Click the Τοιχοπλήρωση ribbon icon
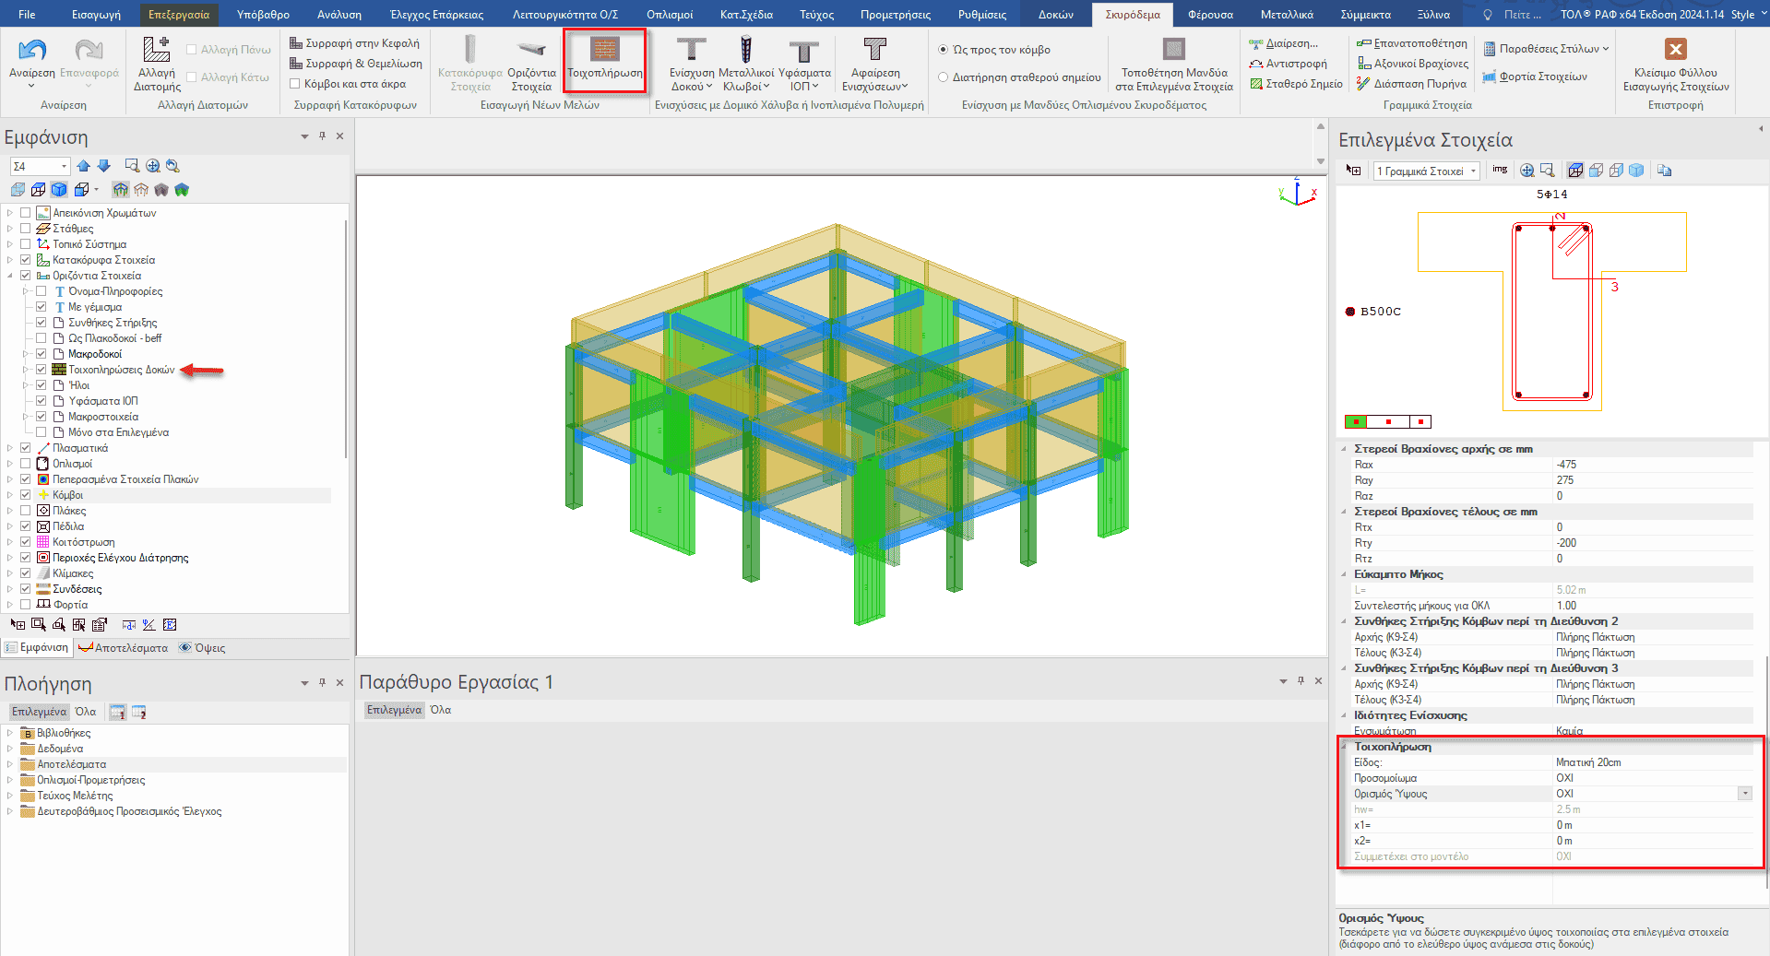 604,51
